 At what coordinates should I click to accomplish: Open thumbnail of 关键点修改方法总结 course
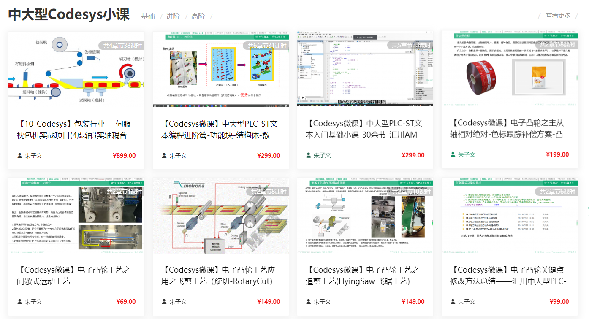point(510,215)
